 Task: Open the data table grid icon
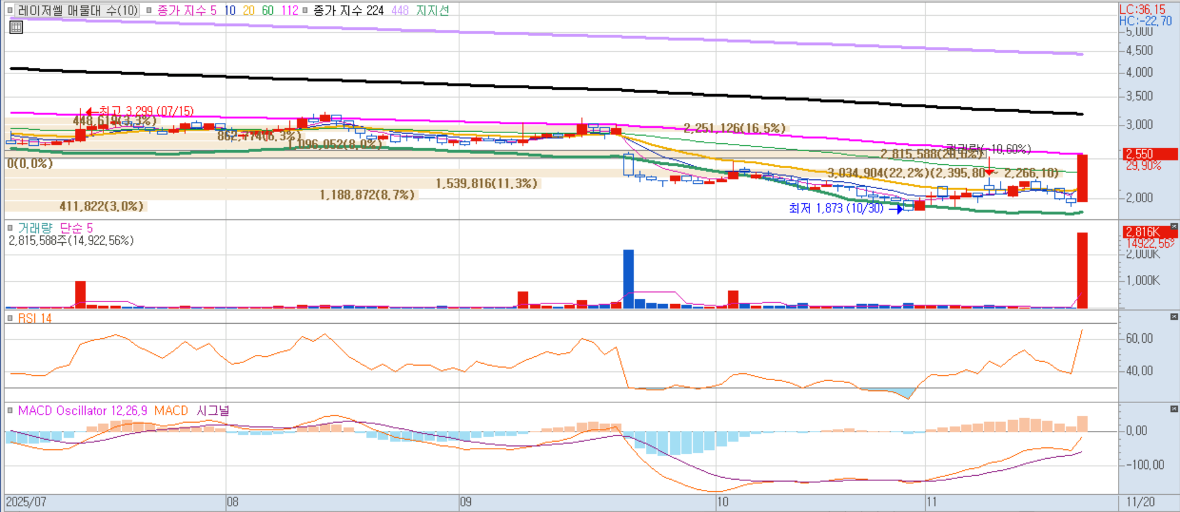point(16,27)
